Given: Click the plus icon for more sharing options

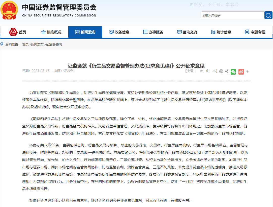Looking at the screenshot, I should (247, 72).
